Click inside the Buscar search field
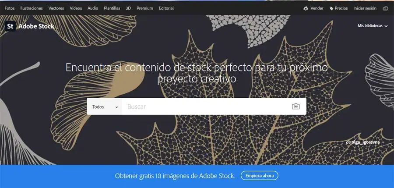 click(205, 106)
